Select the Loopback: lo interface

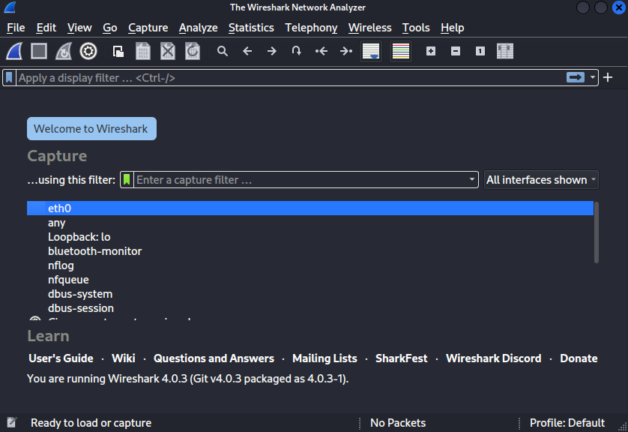click(79, 237)
